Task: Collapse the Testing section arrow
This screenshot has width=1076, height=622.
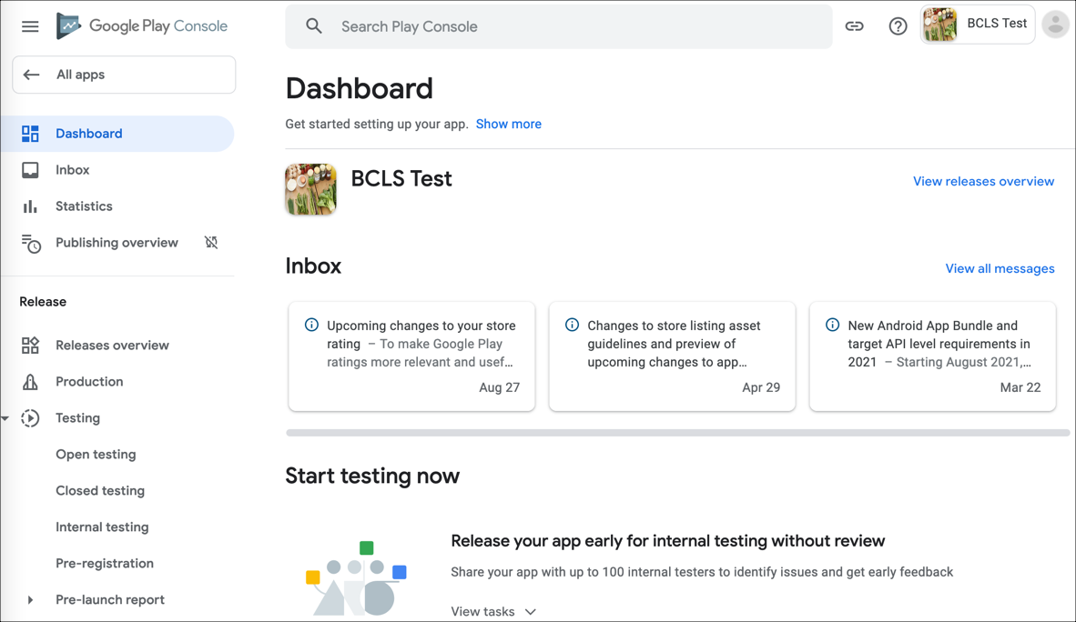Action: (5, 418)
